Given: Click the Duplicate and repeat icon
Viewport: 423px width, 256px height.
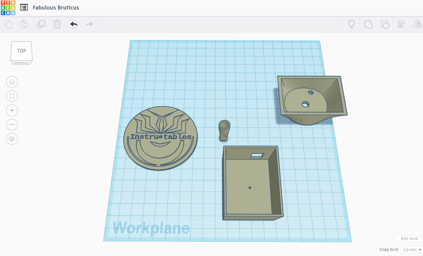Looking at the screenshot, I should [x=41, y=24].
